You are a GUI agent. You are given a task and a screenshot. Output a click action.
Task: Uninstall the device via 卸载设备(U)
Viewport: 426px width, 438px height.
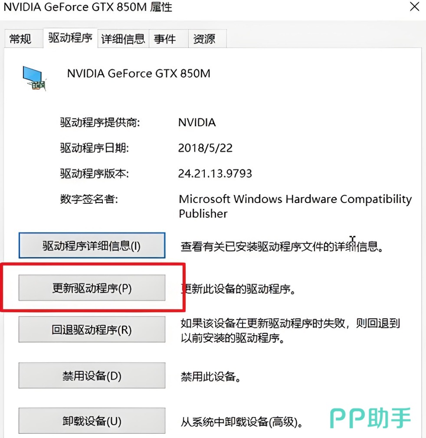click(x=92, y=421)
